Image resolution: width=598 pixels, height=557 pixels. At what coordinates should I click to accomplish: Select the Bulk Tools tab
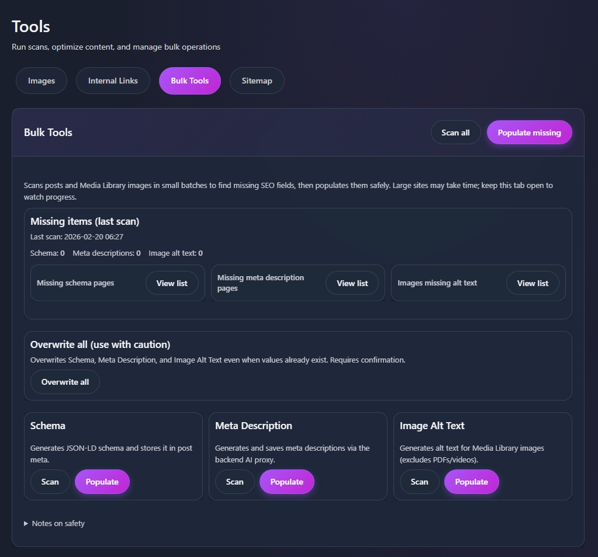[x=189, y=81]
